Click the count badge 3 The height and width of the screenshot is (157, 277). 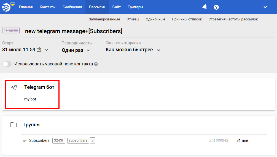click(93, 140)
